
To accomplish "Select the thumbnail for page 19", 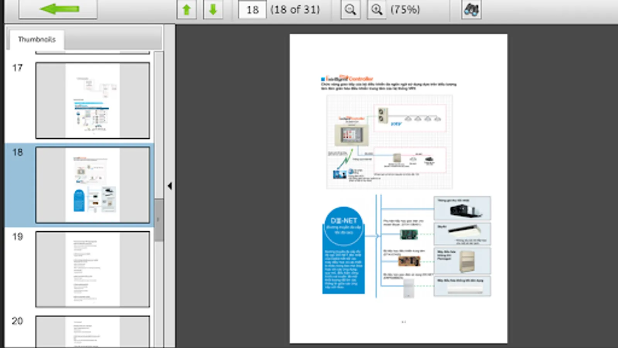I will [93, 269].
